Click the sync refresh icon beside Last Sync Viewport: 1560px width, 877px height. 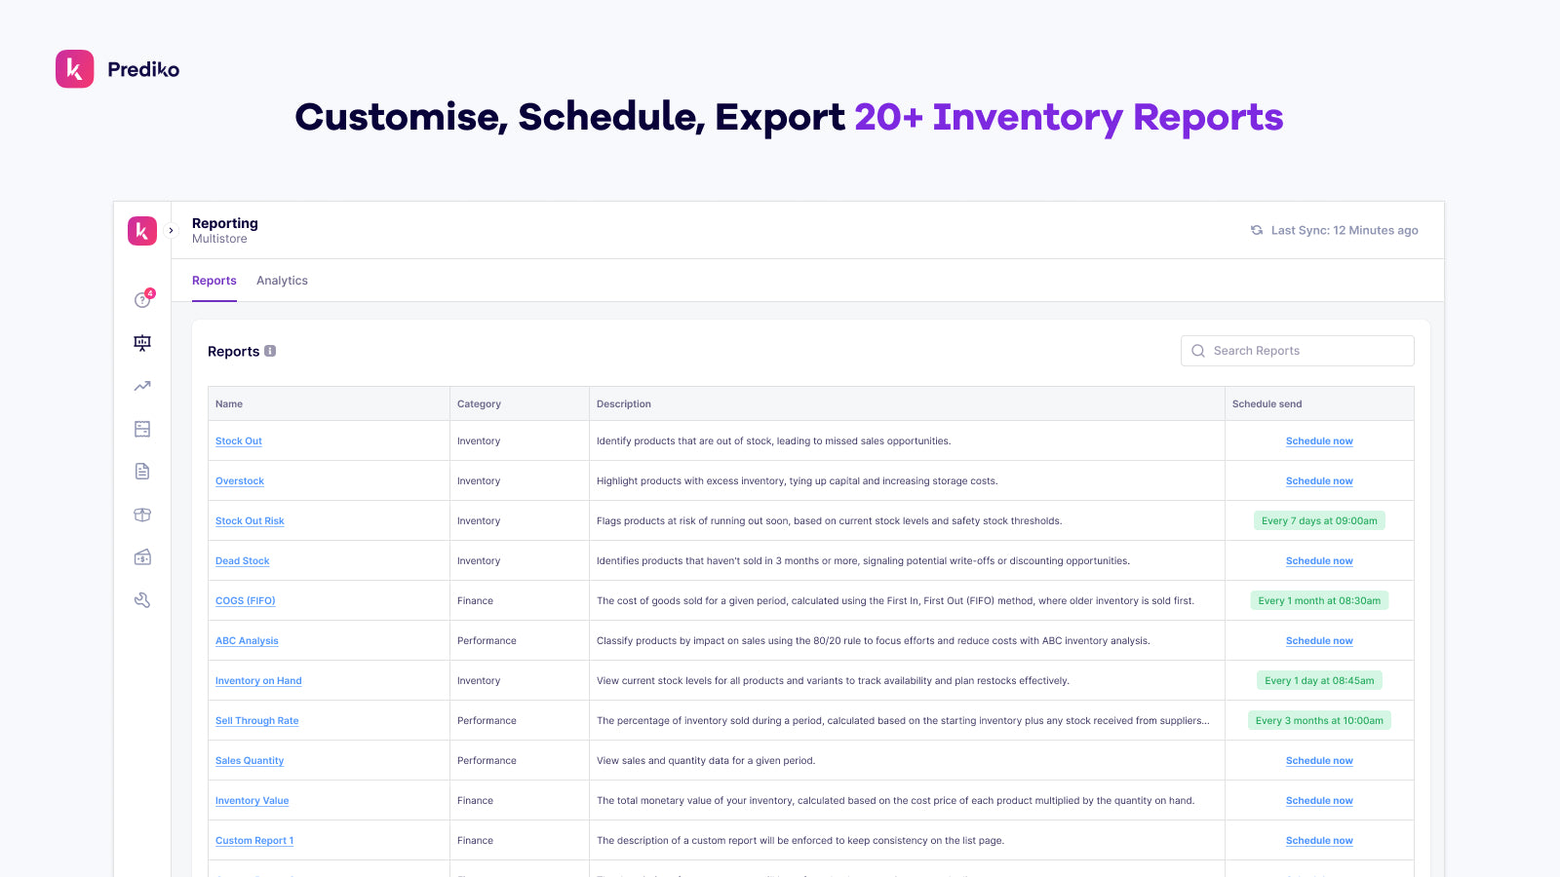point(1257,230)
